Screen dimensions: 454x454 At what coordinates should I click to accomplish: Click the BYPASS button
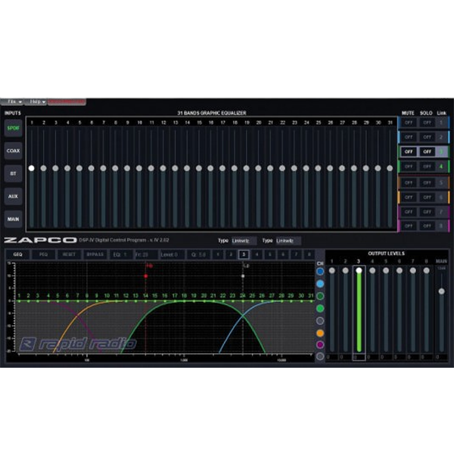[95, 254]
